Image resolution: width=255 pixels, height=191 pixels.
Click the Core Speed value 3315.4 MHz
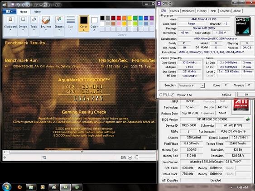190,62
